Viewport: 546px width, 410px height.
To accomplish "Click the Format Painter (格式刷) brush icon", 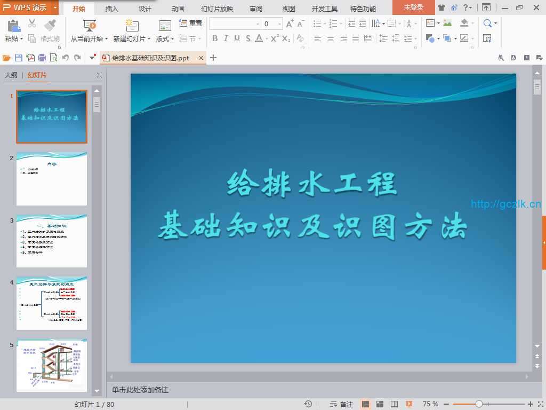I will [50, 25].
